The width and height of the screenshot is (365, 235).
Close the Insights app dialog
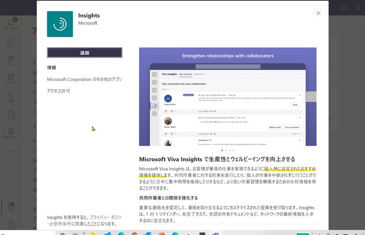[318, 13]
